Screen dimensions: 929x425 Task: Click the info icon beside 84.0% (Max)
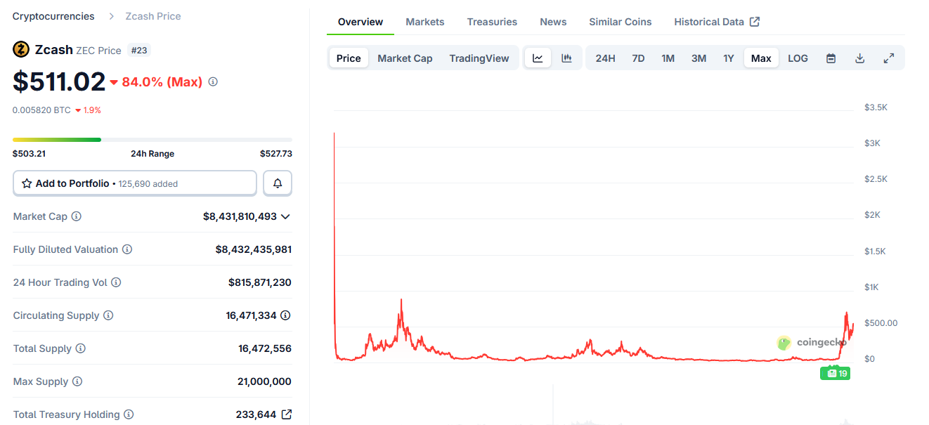click(x=213, y=81)
